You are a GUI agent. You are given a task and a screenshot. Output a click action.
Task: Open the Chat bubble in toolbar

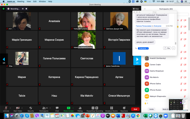[57, 109]
